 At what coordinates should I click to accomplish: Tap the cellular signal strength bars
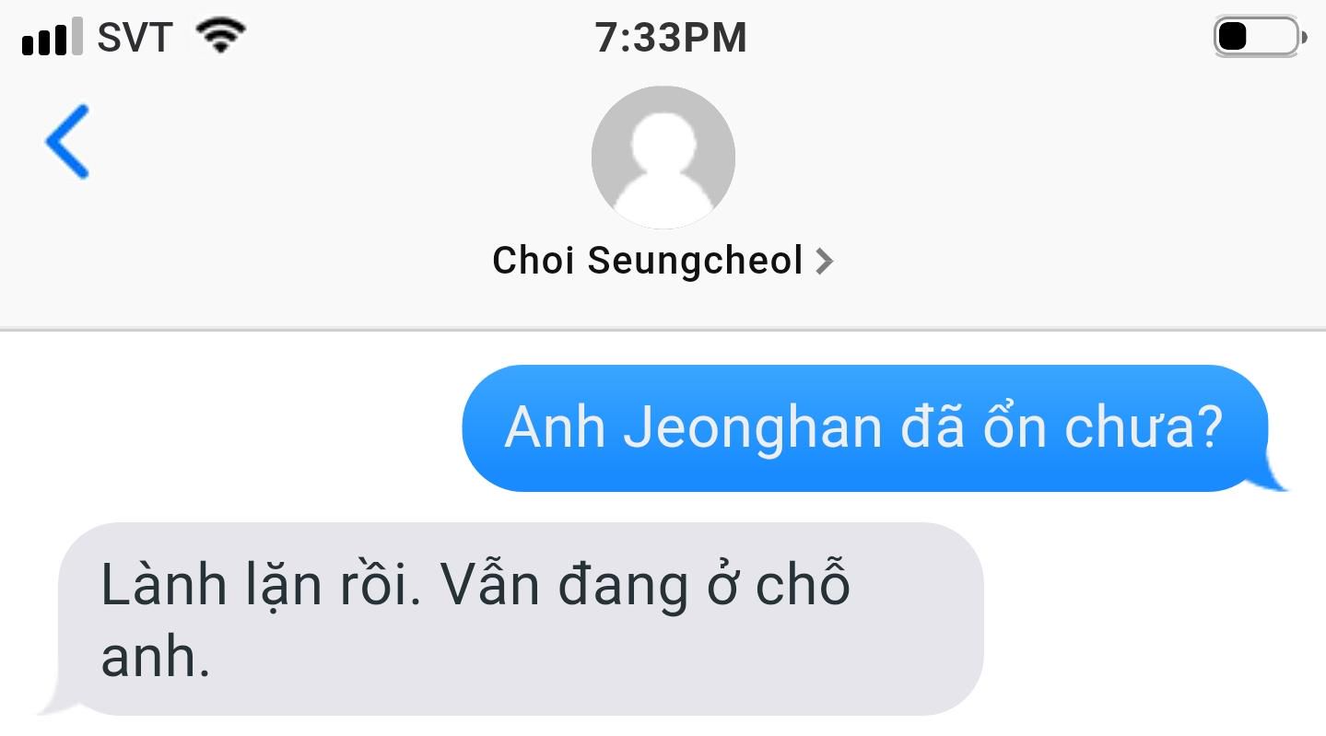[52, 38]
